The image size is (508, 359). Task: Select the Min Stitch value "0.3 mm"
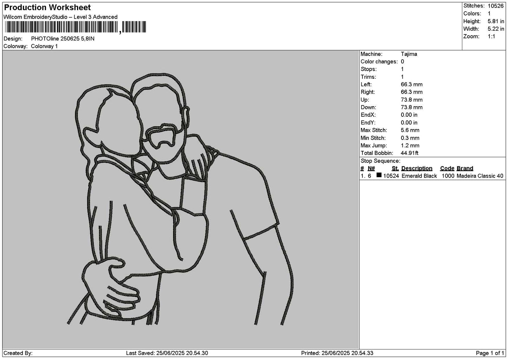[x=410, y=138]
